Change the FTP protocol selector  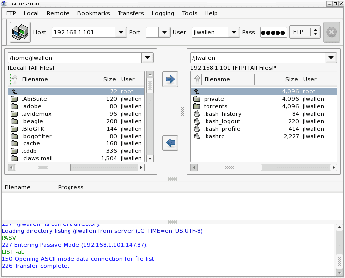305,32
